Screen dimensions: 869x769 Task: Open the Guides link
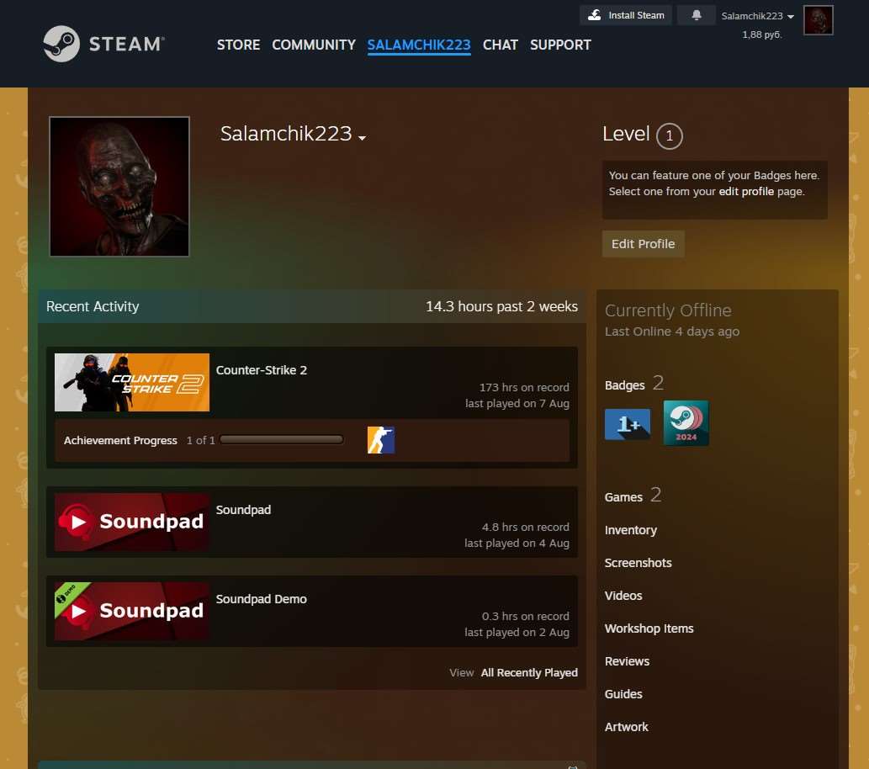pyautogui.click(x=623, y=693)
